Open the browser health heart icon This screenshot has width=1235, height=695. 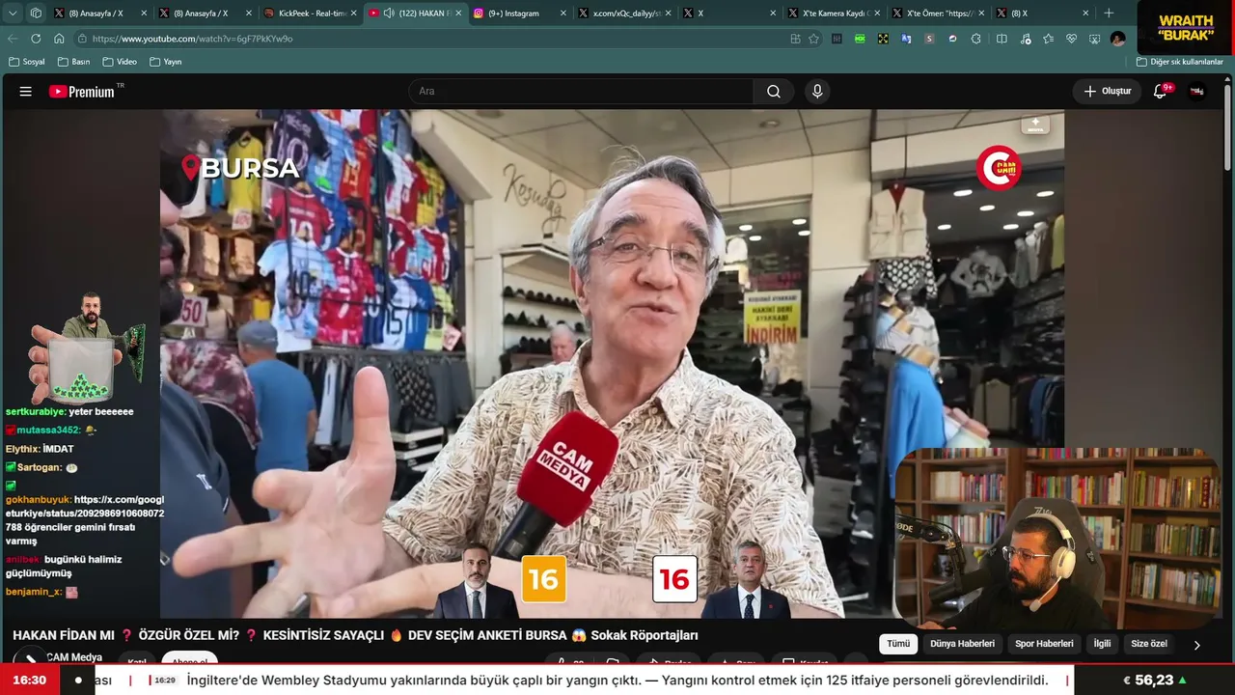[1071, 39]
